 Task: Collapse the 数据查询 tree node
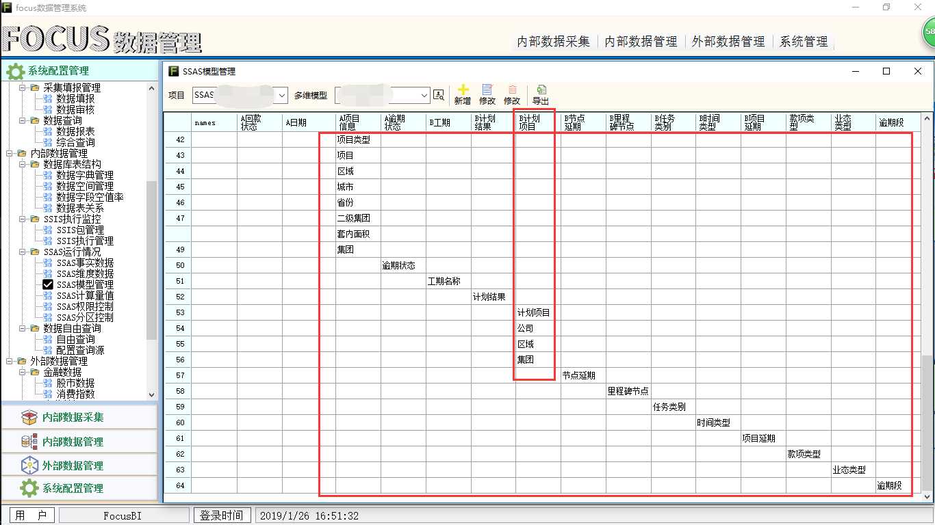pos(21,120)
